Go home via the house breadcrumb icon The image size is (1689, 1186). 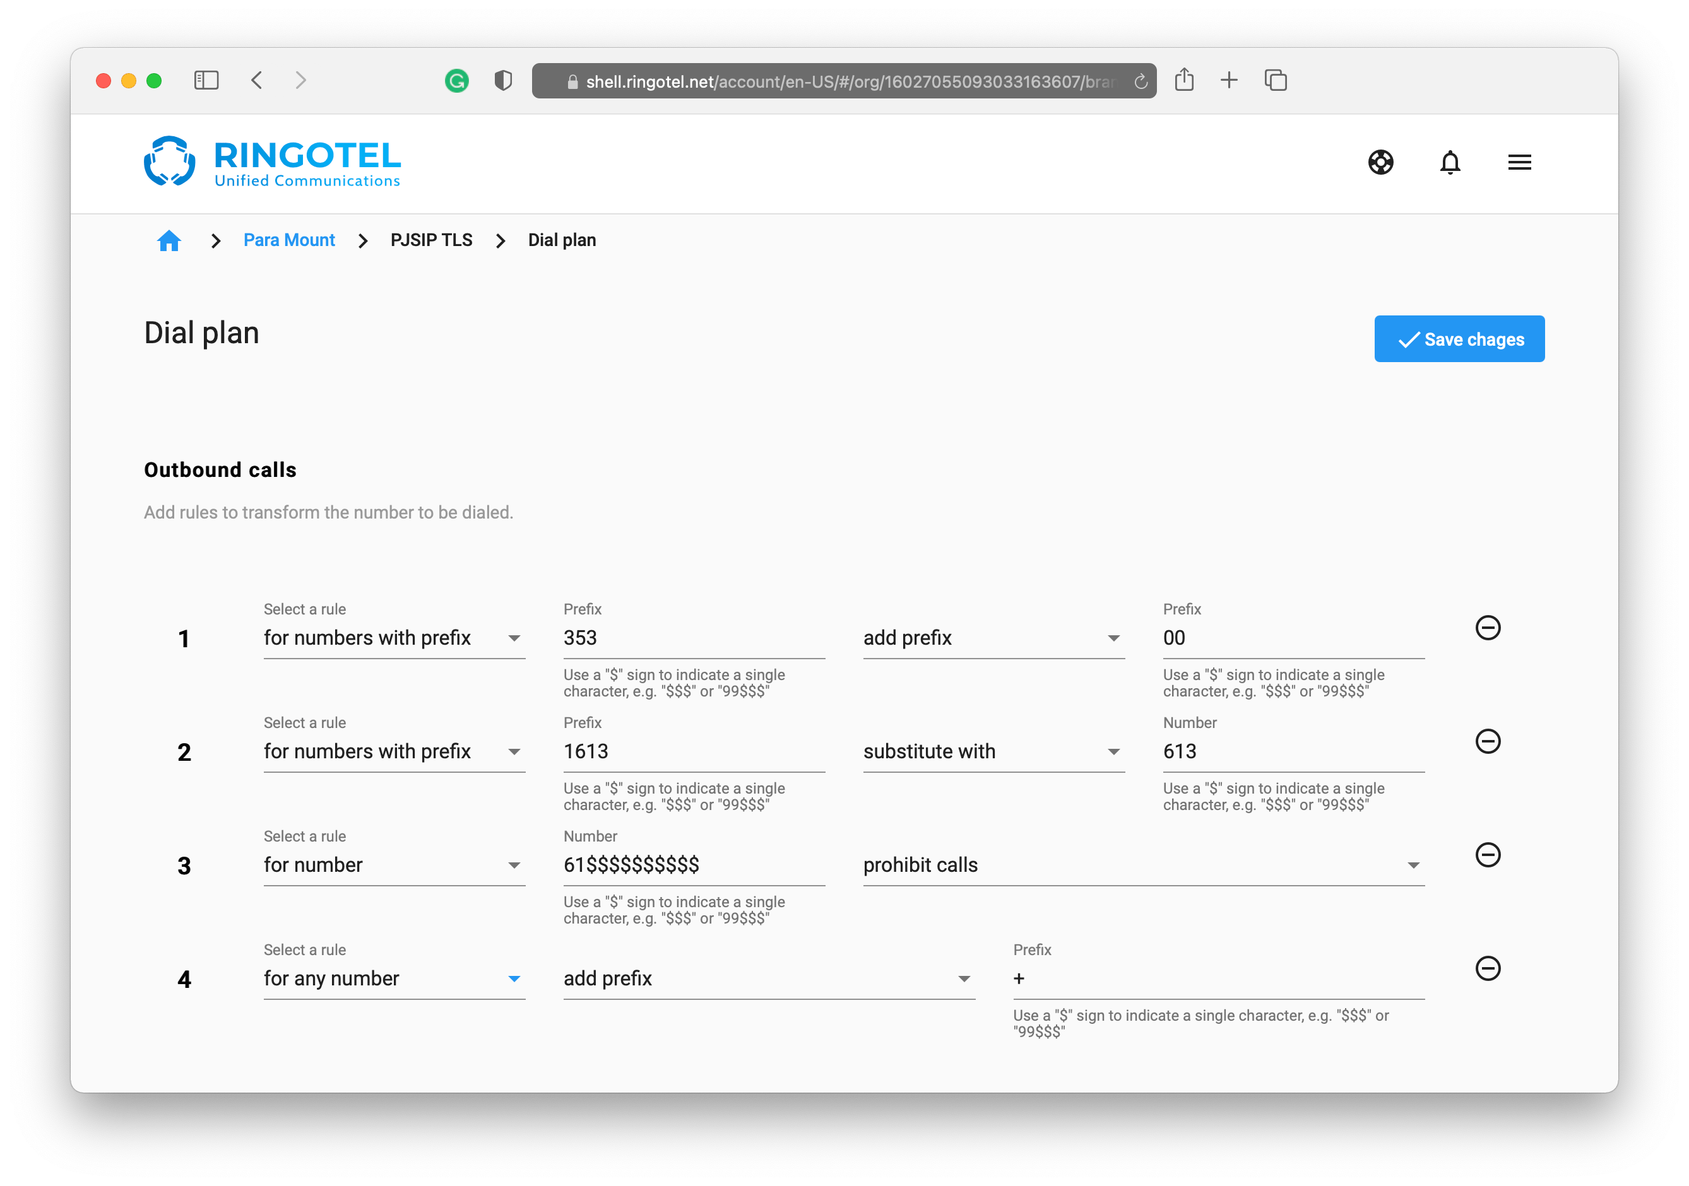169,240
